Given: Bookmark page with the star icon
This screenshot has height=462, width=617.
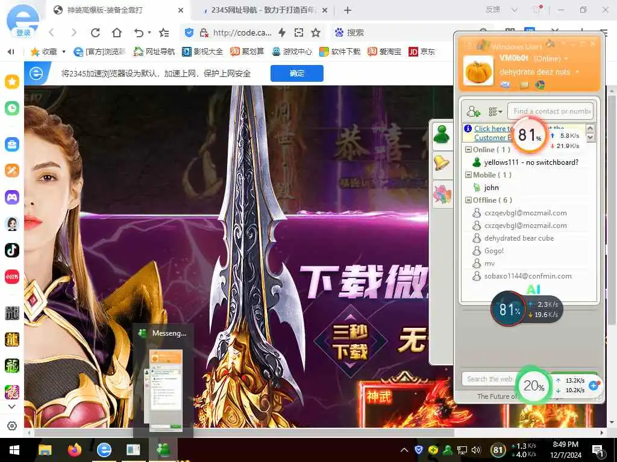Looking at the screenshot, I should click(316, 32).
